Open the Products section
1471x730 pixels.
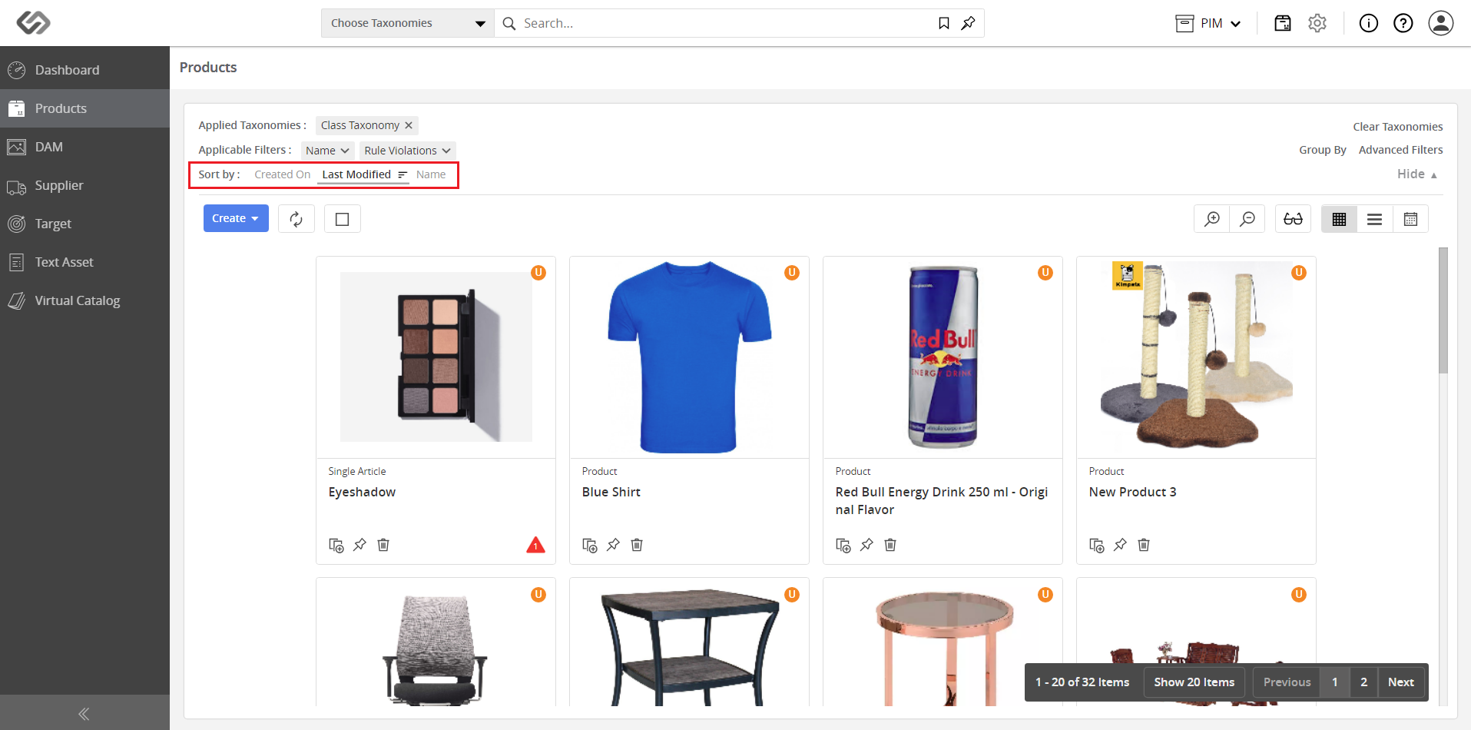click(x=84, y=108)
